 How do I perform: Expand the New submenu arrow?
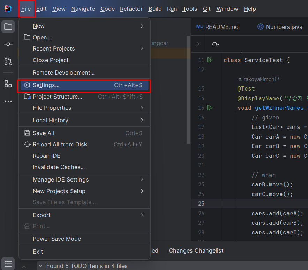(142, 26)
